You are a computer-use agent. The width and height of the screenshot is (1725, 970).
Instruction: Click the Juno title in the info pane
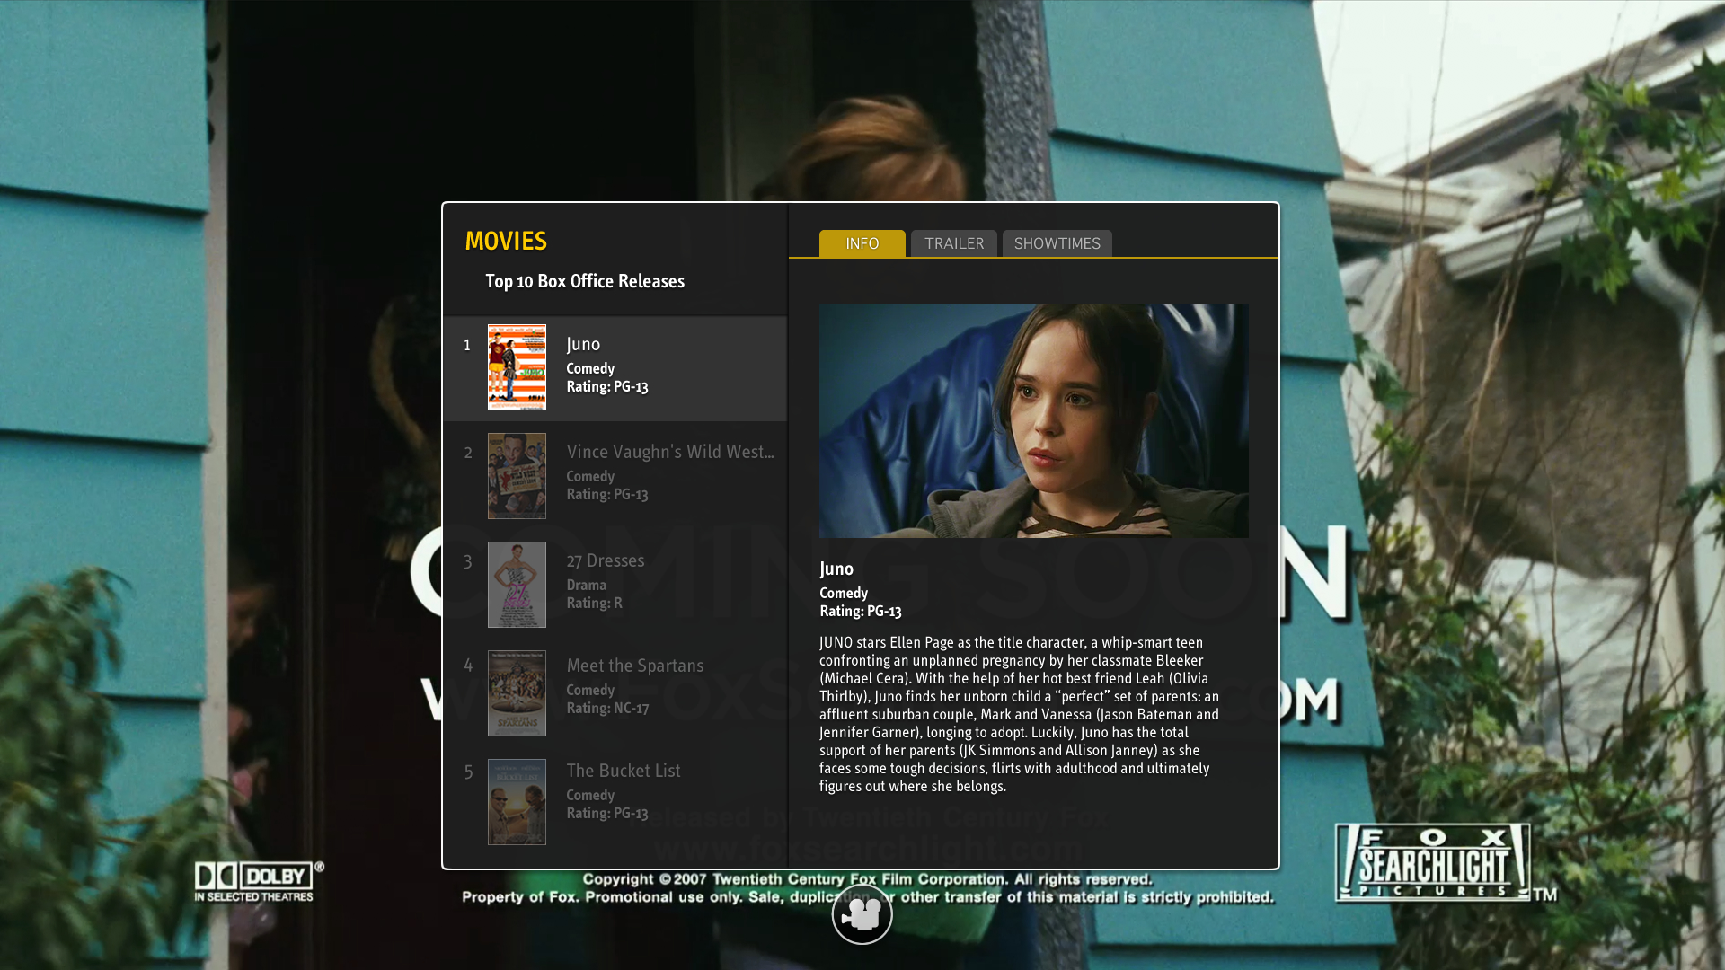coord(836,569)
